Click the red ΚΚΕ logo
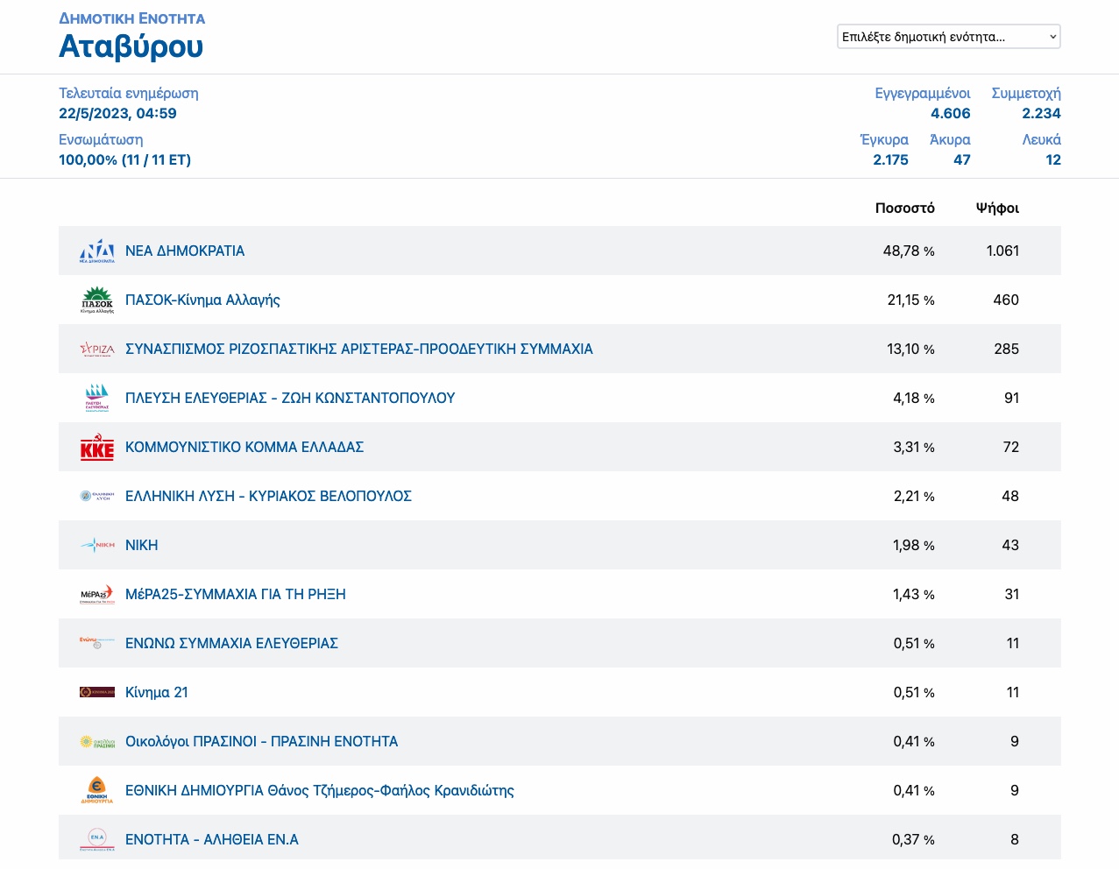Viewport: 1119px width, 869px height. (97, 448)
